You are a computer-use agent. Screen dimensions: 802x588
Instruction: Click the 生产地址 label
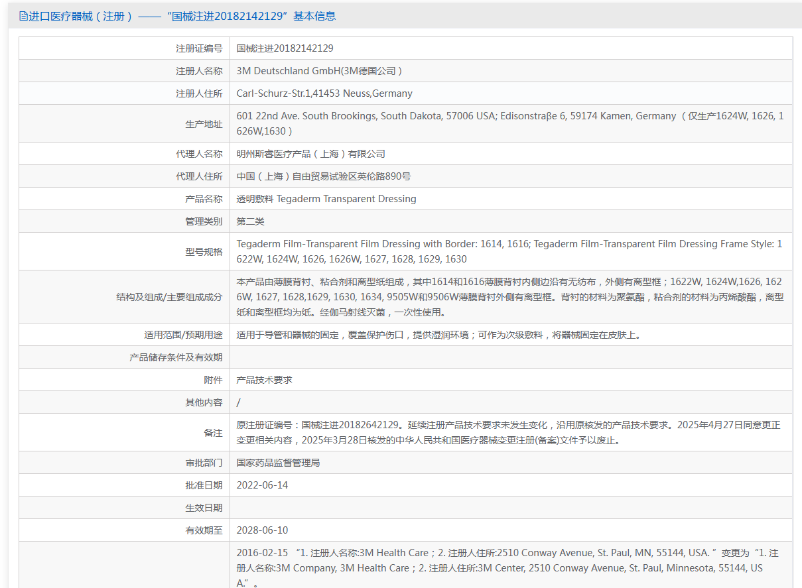coord(204,124)
